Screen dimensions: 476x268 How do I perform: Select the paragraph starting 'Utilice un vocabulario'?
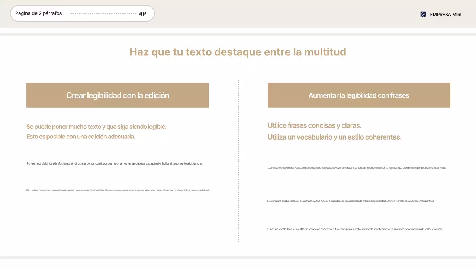(355, 229)
